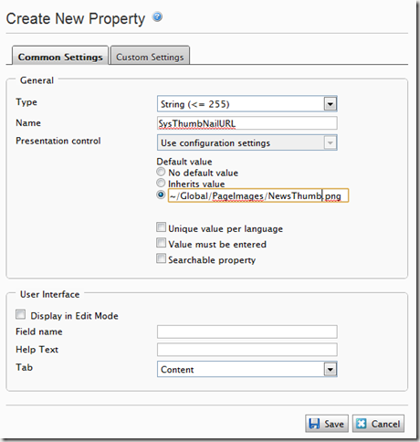Select the No default value radio button
The height and width of the screenshot is (442, 420).
pyautogui.click(x=161, y=172)
